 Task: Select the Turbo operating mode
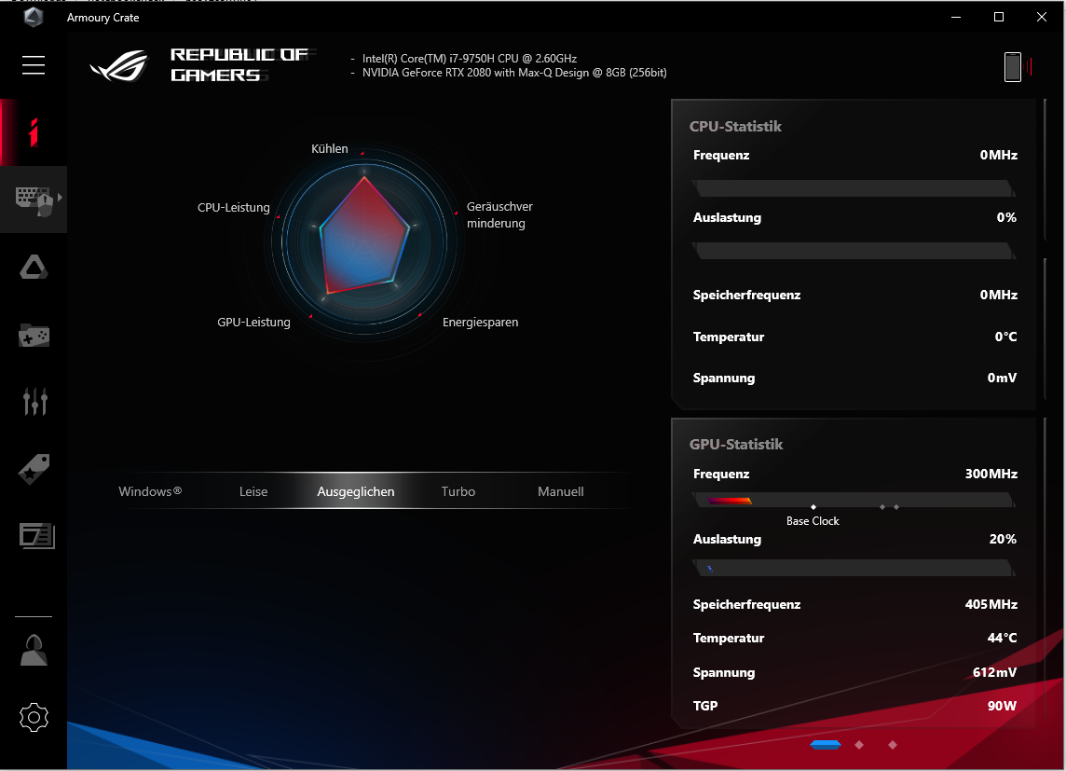click(458, 491)
